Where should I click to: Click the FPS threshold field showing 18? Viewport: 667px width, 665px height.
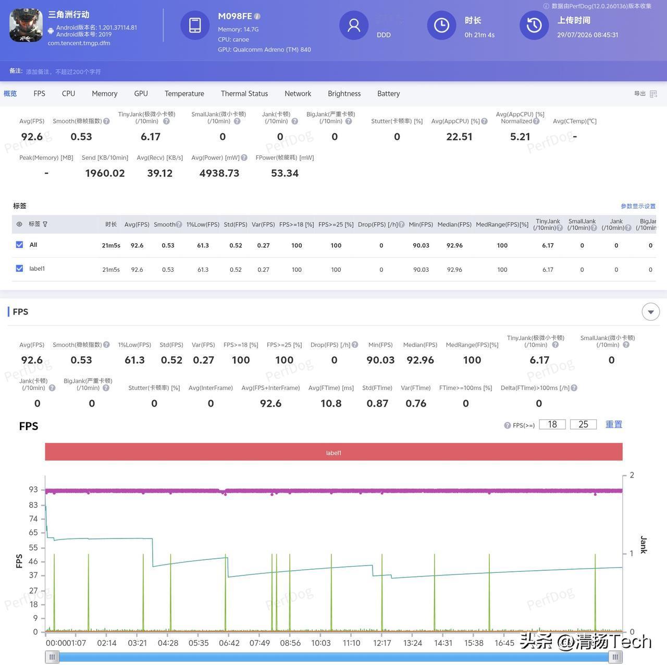pyautogui.click(x=552, y=424)
